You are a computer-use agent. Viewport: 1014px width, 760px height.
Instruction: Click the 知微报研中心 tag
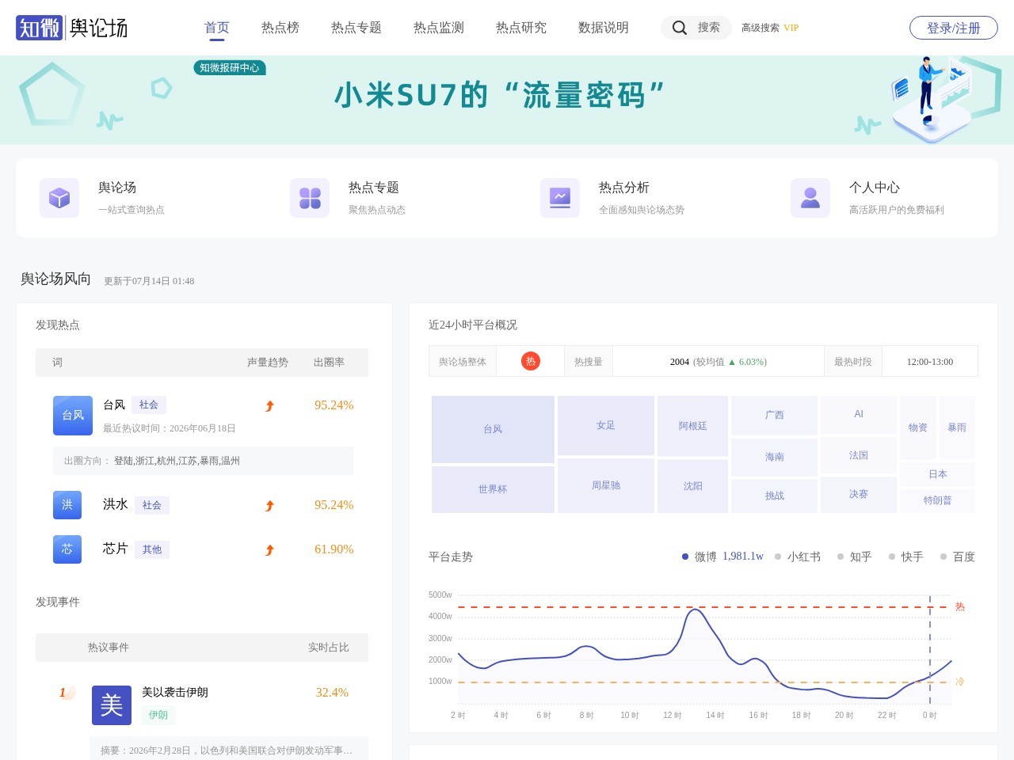(230, 68)
